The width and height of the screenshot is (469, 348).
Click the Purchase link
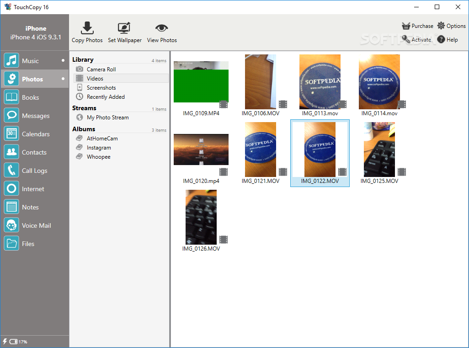point(422,26)
